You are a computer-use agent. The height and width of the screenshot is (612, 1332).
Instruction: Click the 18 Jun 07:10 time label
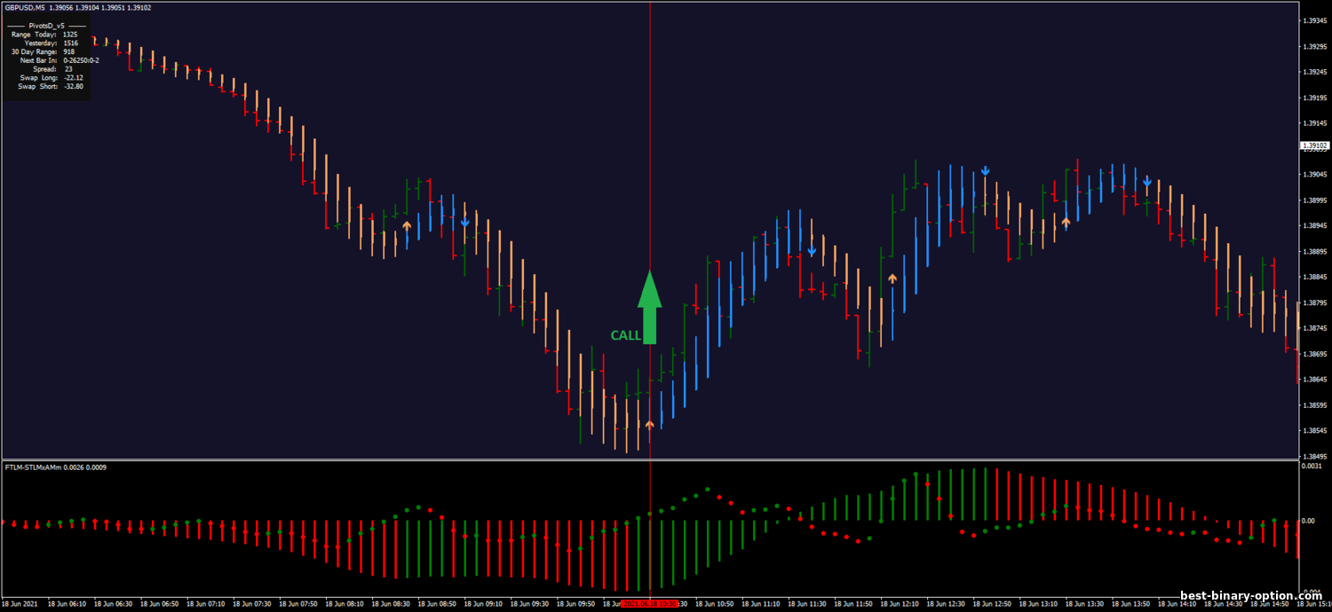205,603
